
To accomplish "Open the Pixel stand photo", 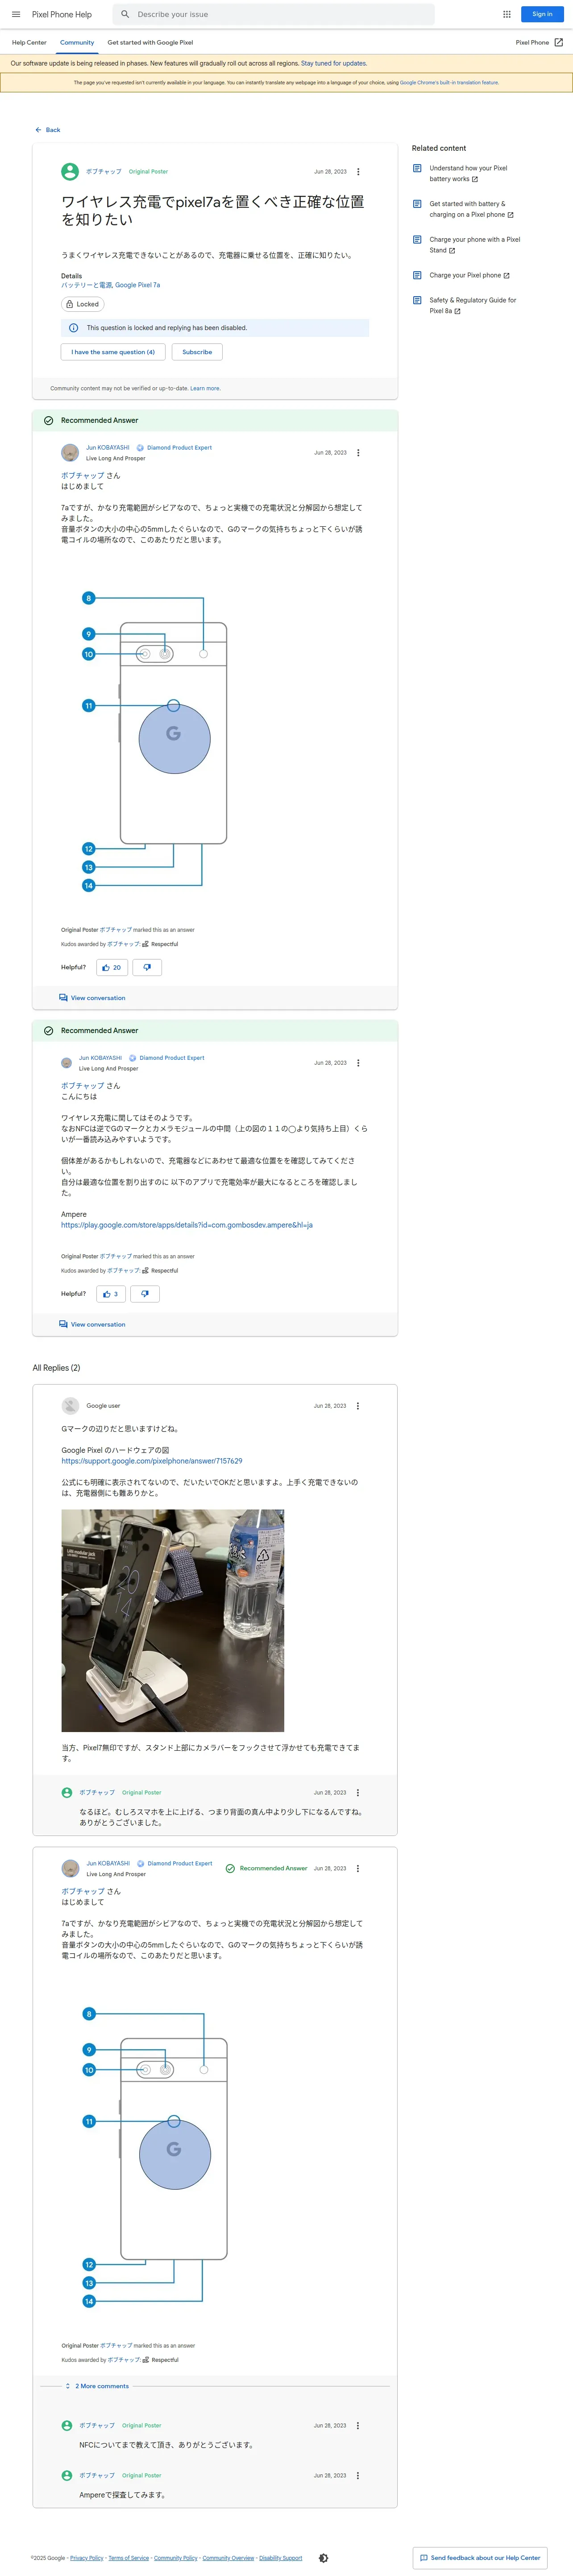I will pos(173,1620).
